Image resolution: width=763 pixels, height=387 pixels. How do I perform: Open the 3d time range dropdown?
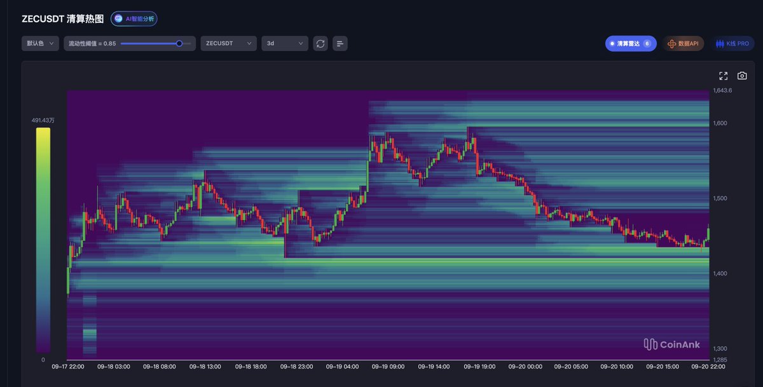[x=285, y=43]
